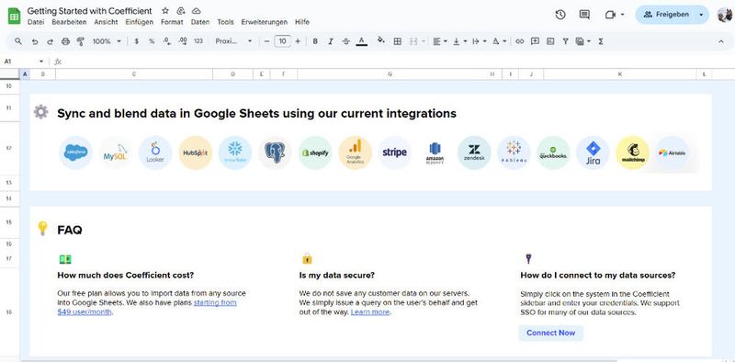The image size is (735, 362).
Task: Undo the last action
Action: 35,41
